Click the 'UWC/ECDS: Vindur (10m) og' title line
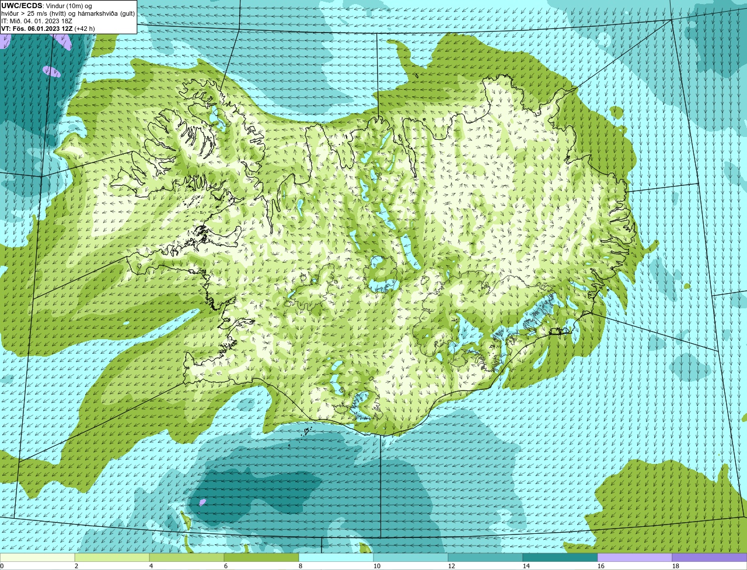The image size is (747, 570). click(47, 6)
